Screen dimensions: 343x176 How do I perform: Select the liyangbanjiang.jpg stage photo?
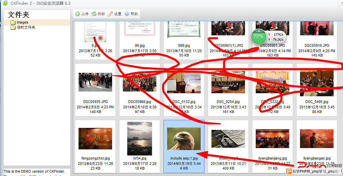click(272, 139)
